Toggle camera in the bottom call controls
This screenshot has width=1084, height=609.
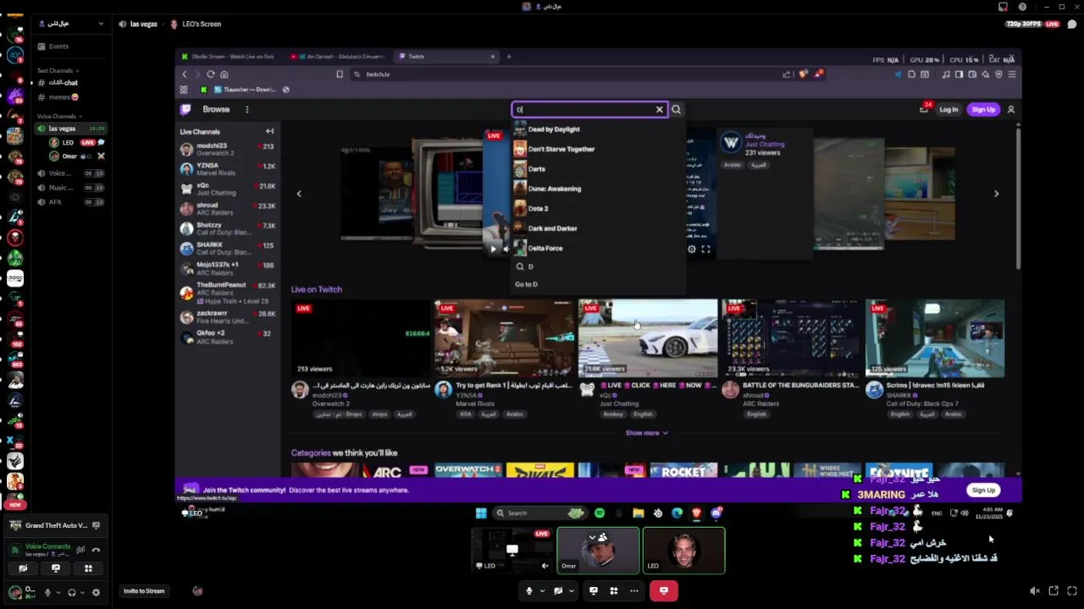pyautogui.click(x=558, y=590)
